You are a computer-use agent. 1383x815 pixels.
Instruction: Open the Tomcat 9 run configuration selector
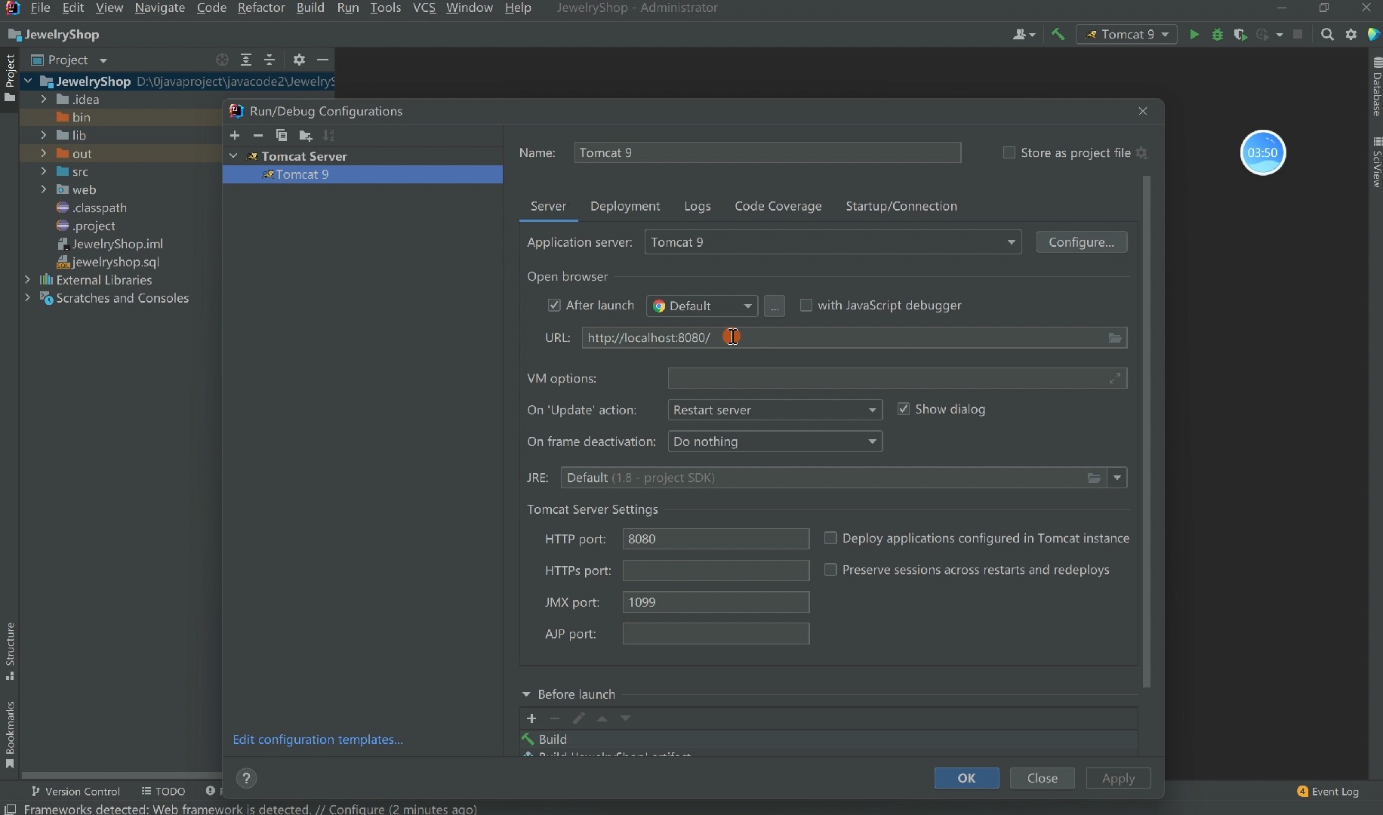pos(1126,34)
